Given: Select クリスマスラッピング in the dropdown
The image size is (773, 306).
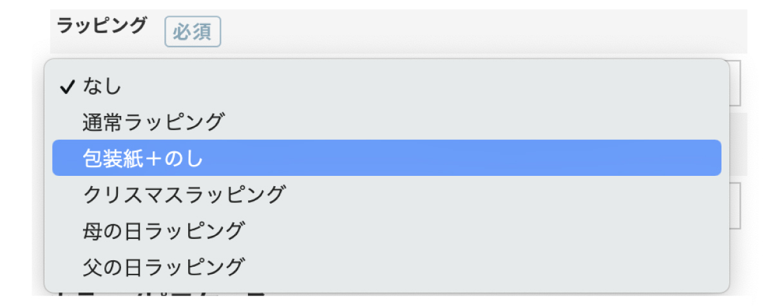Looking at the screenshot, I should click(x=184, y=194).
